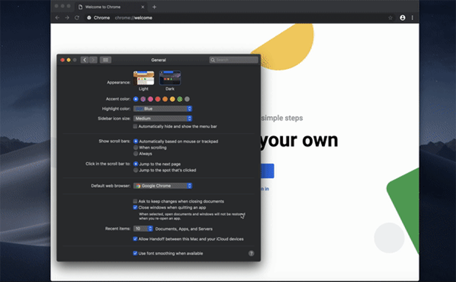
Task: Enable automatically hide menu bar
Action: (135, 126)
